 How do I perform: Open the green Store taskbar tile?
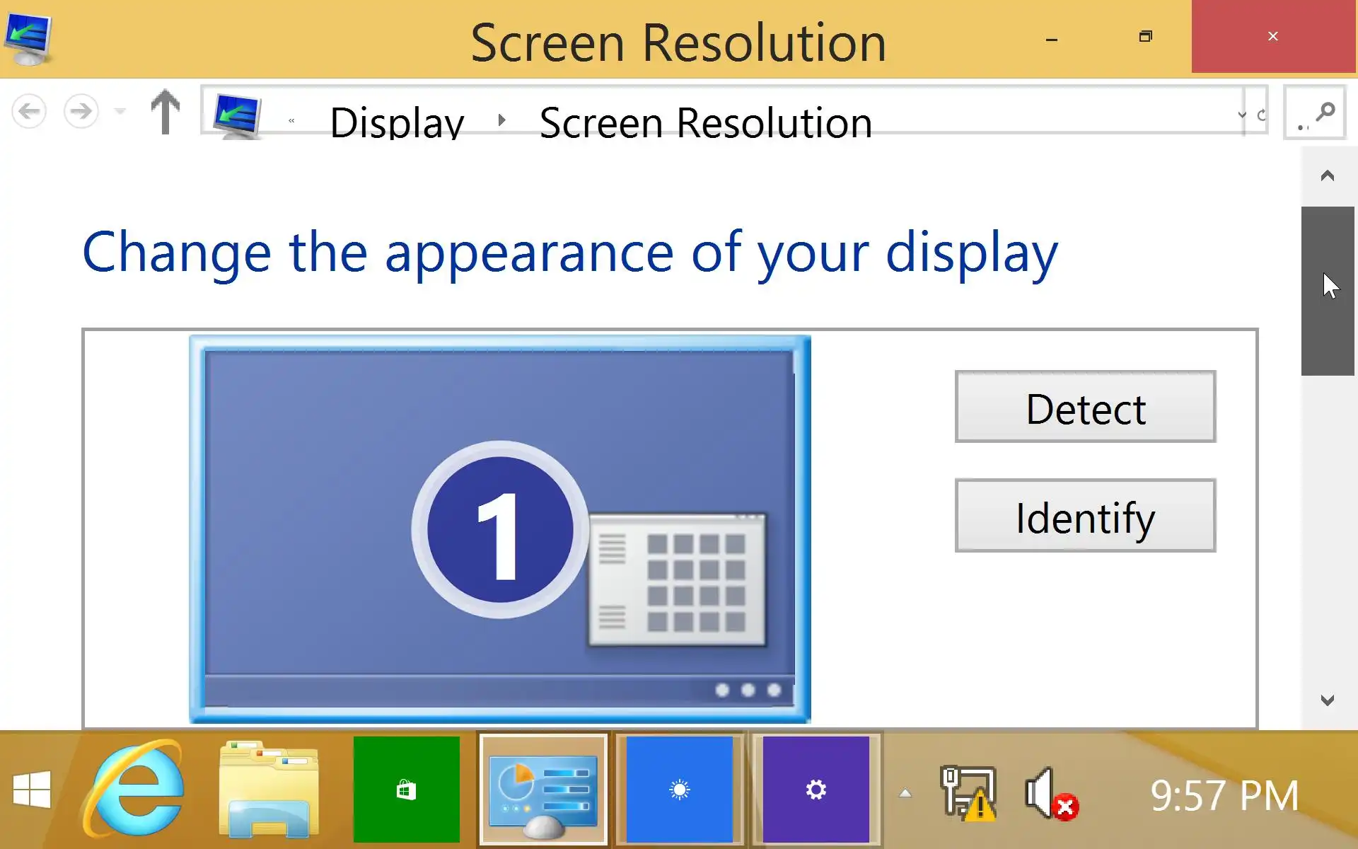[406, 789]
